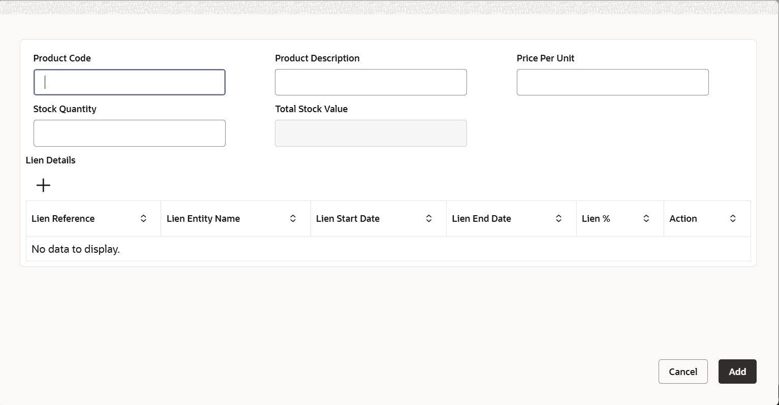Focus the Product Code field
The width and height of the screenshot is (779, 405).
click(130, 82)
